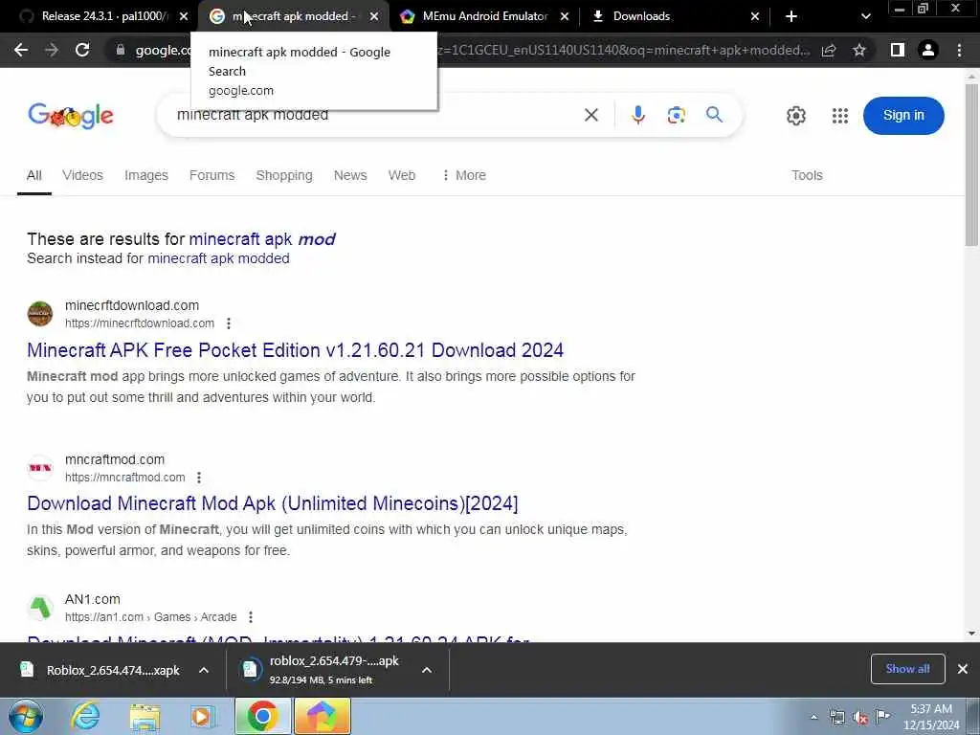Image resolution: width=980 pixels, height=735 pixels.
Task: Select the All results tab
Action: tap(34, 176)
